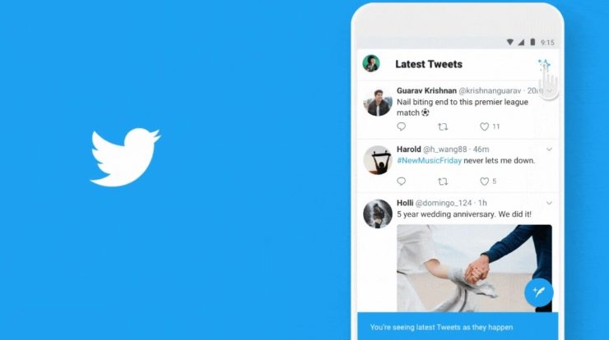Image resolution: width=609 pixels, height=340 pixels.
Task: Reply to Guarav Krishnan's tweet
Action: (x=402, y=126)
